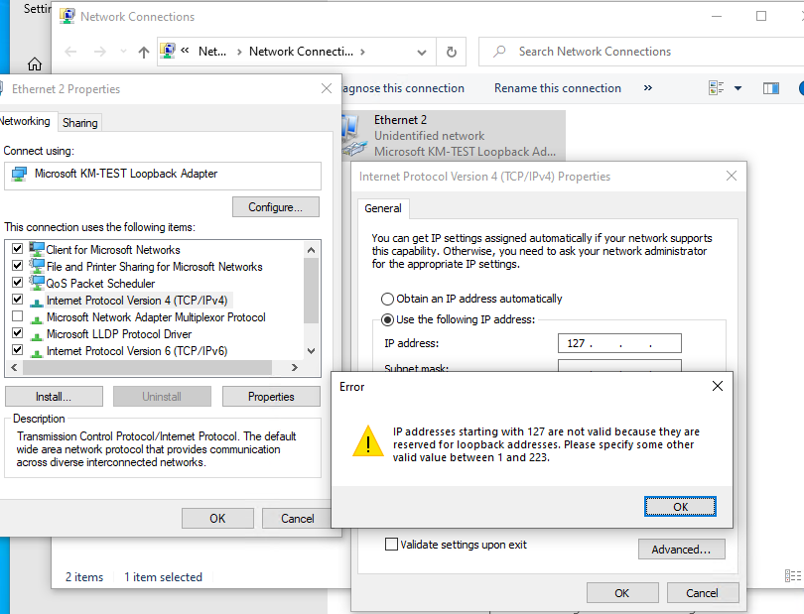Close Ethernet 2 Properties dialog
This screenshot has height=614, width=804.
(x=327, y=88)
